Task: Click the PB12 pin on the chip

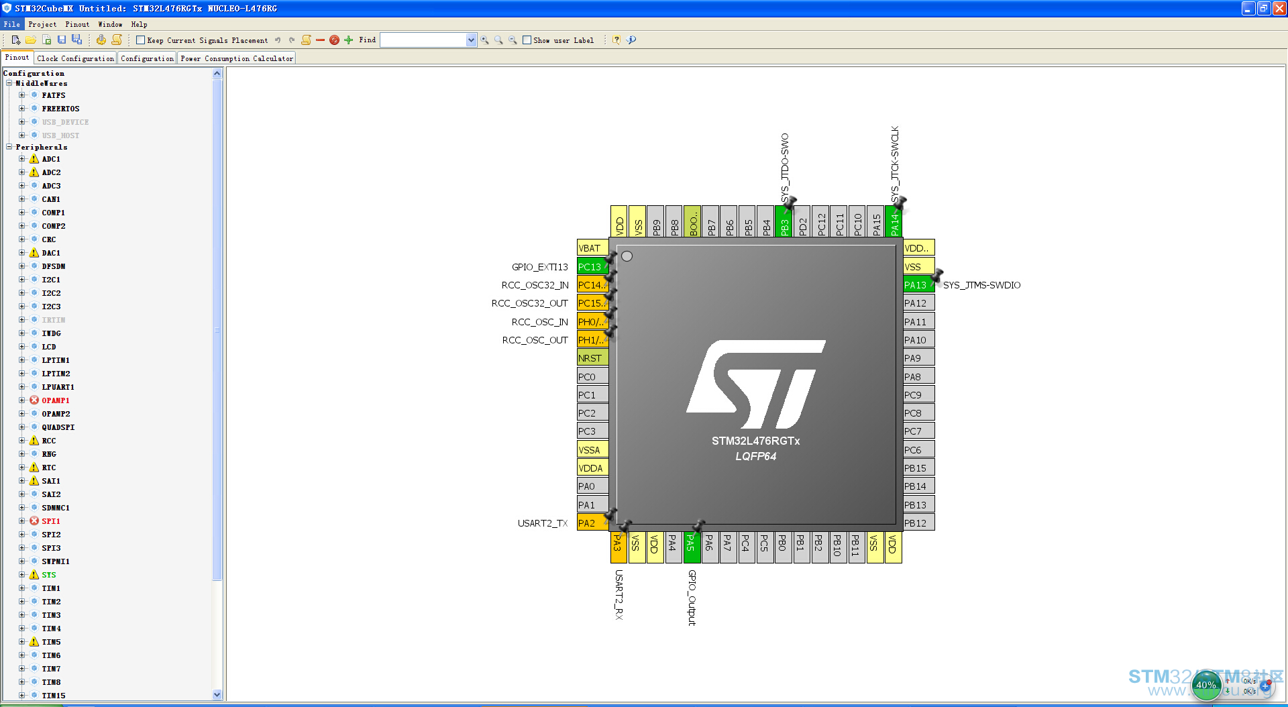Action: tap(919, 523)
